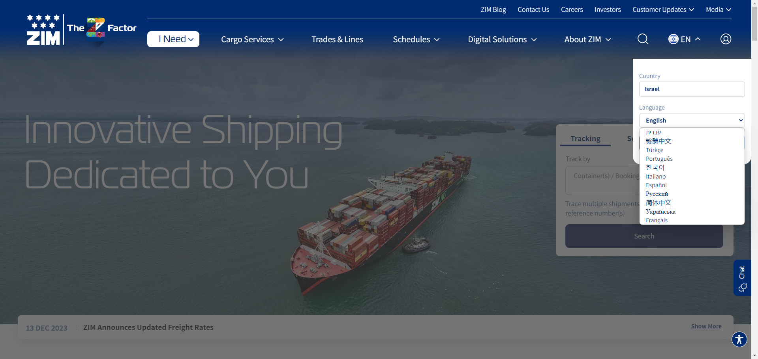Select Türkçe language option
This screenshot has height=359, width=758.
(x=655, y=150)
